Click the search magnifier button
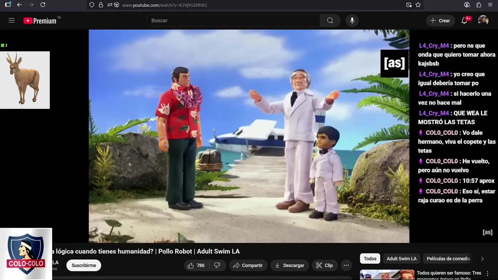Viewport: 498px width, 280px height. pos(330,21)
